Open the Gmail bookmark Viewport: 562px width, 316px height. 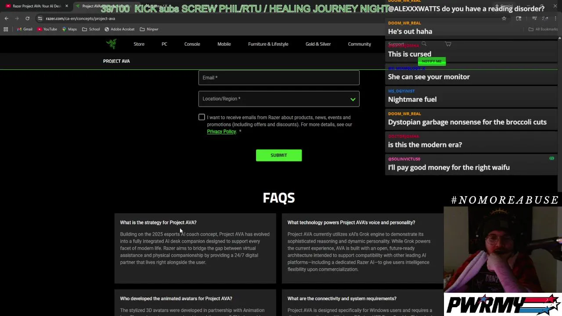25,29
